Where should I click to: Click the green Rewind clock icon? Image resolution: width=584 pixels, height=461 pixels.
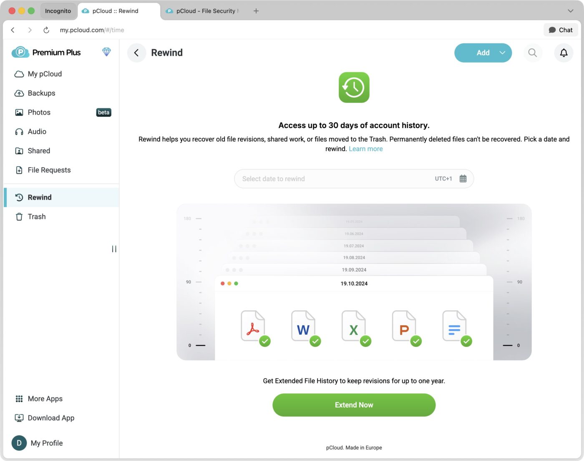(x=354, y=87)
